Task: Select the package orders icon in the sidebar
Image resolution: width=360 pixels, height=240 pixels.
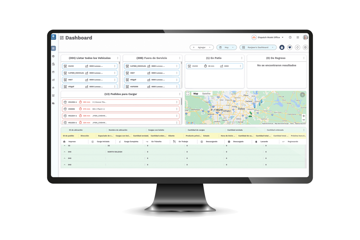Action: pyautogui.click(x=53, y=56)
